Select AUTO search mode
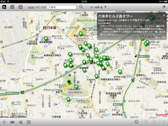 (x=31, y=7)
